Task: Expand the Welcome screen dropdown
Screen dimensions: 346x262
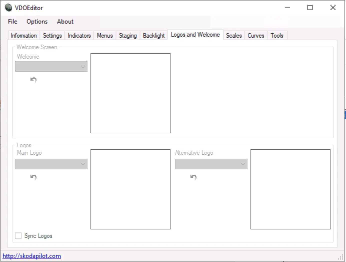Action: tap(51, 67)
